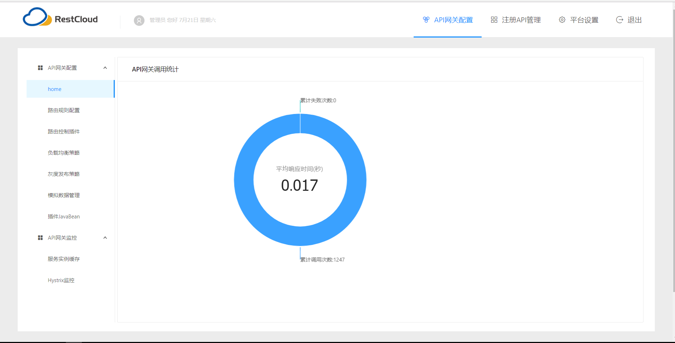675x343 pixels.
Task: Select the API网关配置 network icon in top nav
Action: [x=426, y=20]
